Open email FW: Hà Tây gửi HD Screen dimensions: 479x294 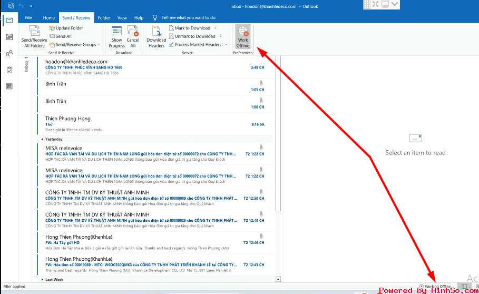pos(155,242)
